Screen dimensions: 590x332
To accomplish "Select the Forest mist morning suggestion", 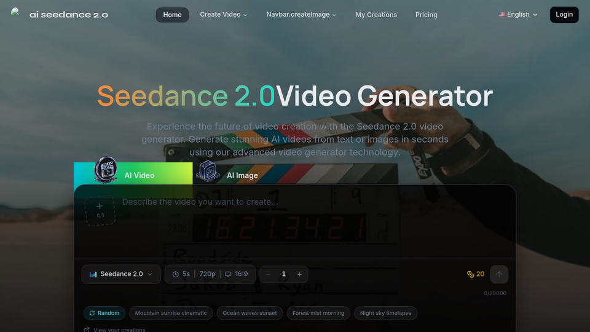I will click(318, 313).
